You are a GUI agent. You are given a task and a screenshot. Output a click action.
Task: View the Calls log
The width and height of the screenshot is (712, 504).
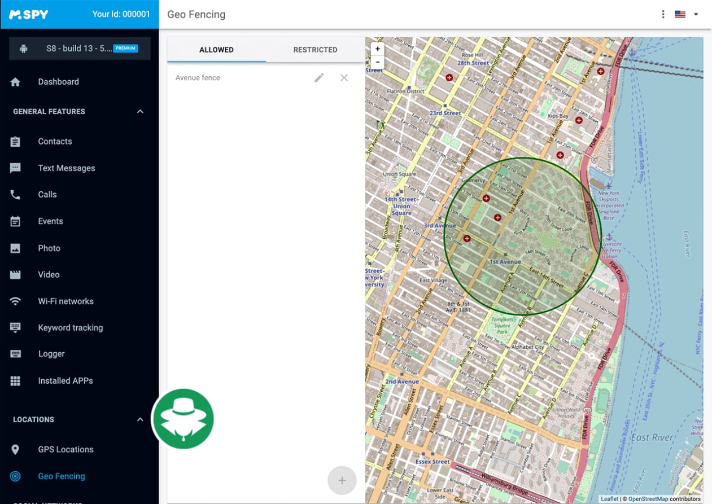[x=47, y=195]
